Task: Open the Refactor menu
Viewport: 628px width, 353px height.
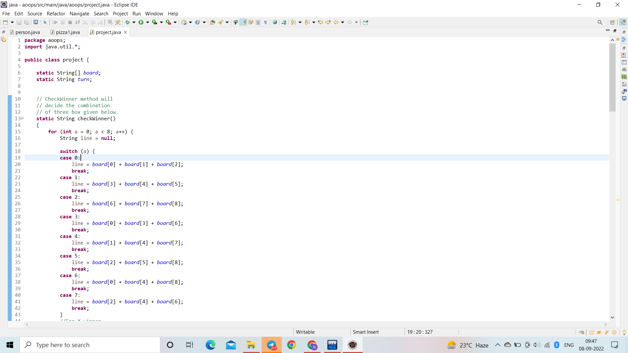Action: point(56,13)
